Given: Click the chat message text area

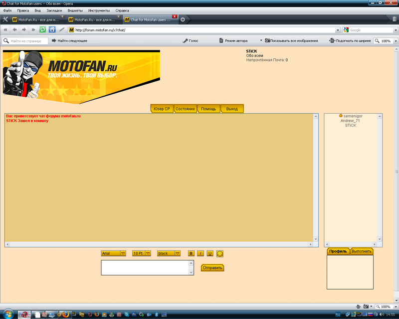Looking at the screenshot, I should [x=145, y=268].
